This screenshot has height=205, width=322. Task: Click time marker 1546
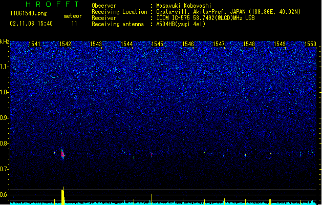point(188,44)
